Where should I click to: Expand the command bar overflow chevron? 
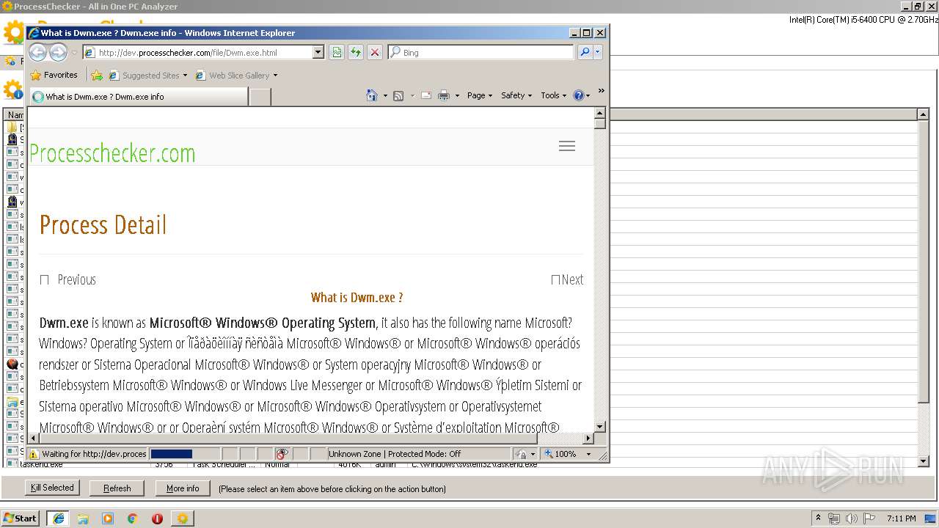tap(601, 91)
